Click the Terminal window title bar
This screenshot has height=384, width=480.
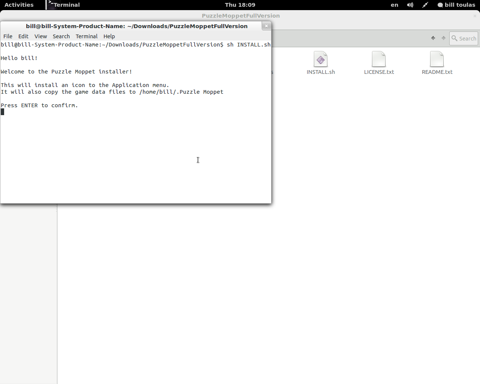[x=136, y=26]
